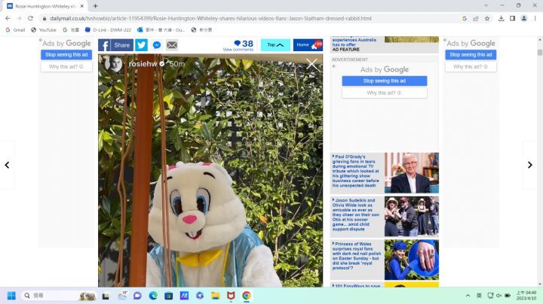Viewport: 543px width, 304px height.
Task: Open 'Why this ad?' in left sidebar
Action: (x=66, y=67)
